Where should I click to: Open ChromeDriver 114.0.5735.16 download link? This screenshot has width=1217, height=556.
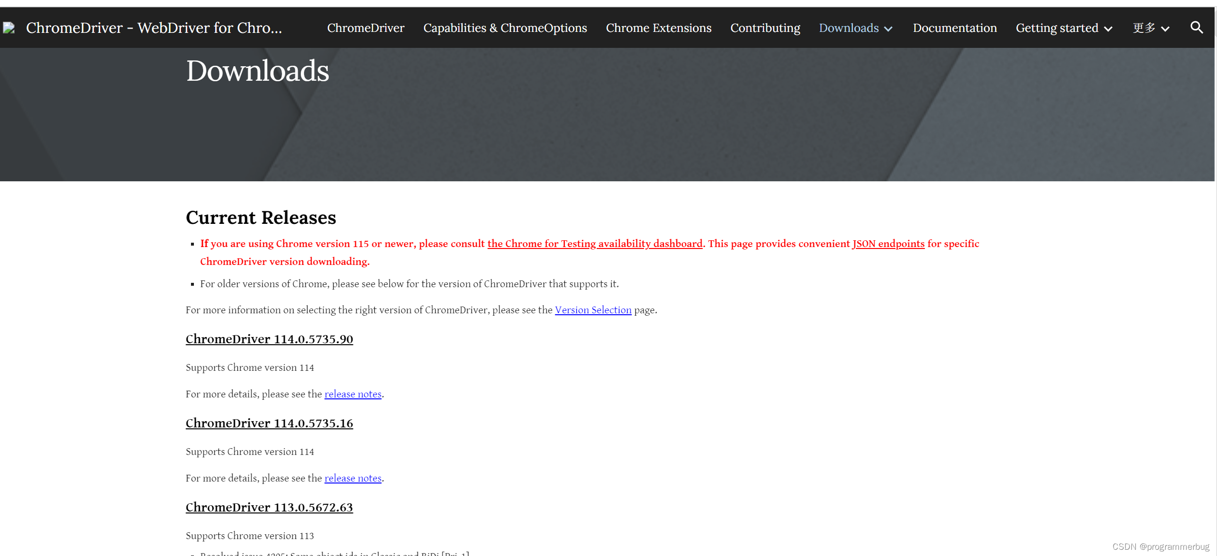(x=269, y=423)
